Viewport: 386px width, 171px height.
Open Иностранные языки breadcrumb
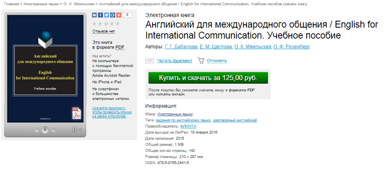pyautogui.click(x=41, y=4)
